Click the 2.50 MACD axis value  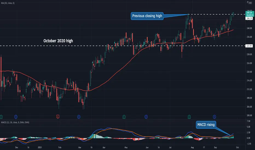point(248,133)
